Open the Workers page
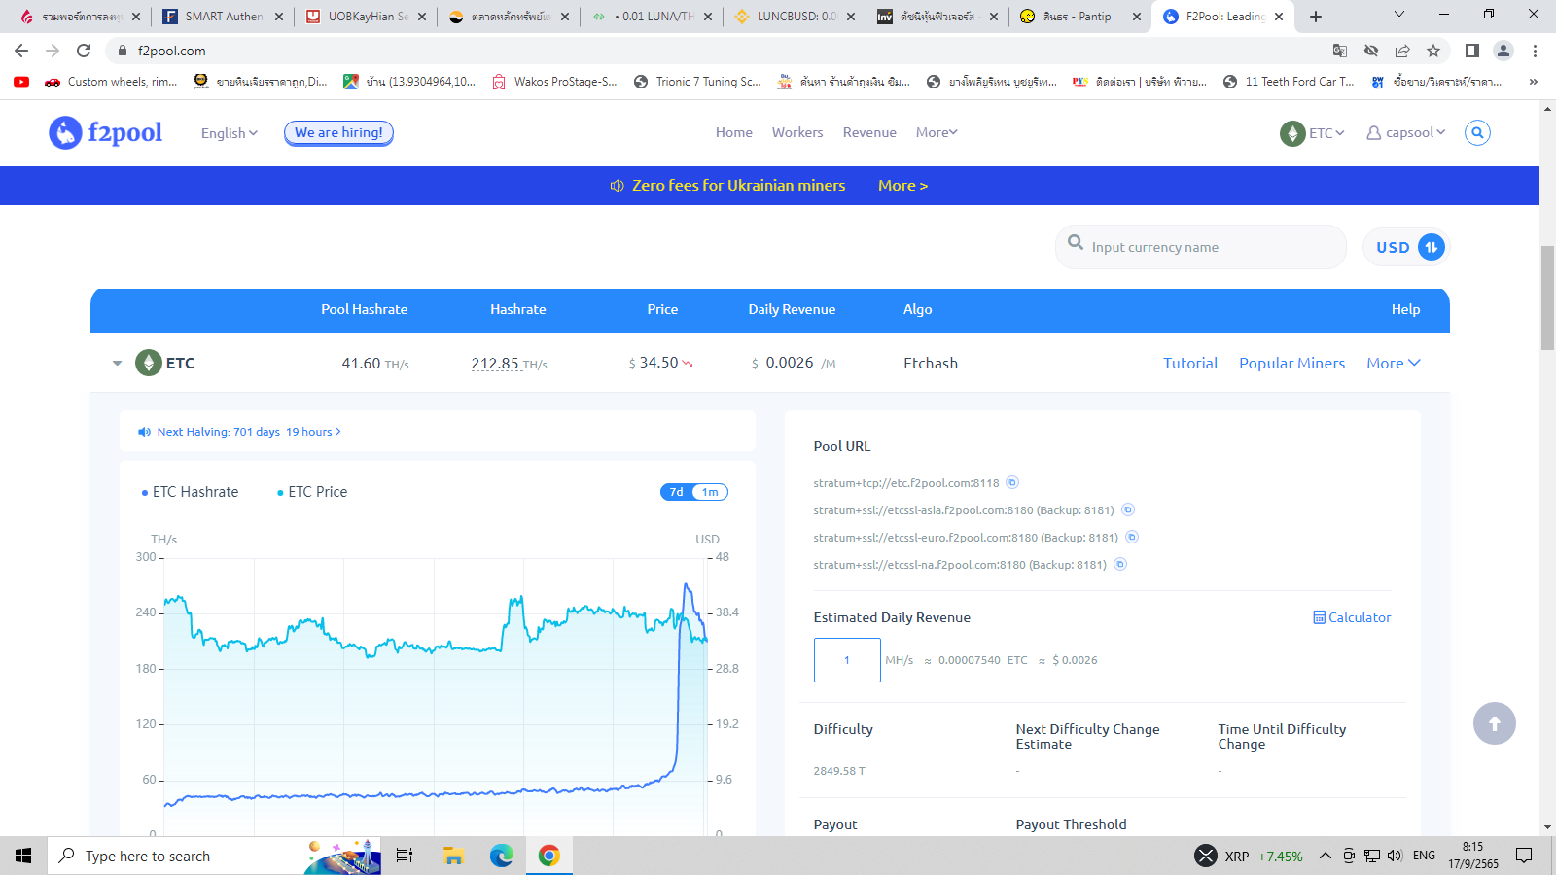 797,132
